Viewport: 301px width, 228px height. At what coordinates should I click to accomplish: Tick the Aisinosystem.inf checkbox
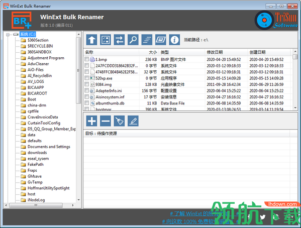pyautogui.click(x=87, y=97)
